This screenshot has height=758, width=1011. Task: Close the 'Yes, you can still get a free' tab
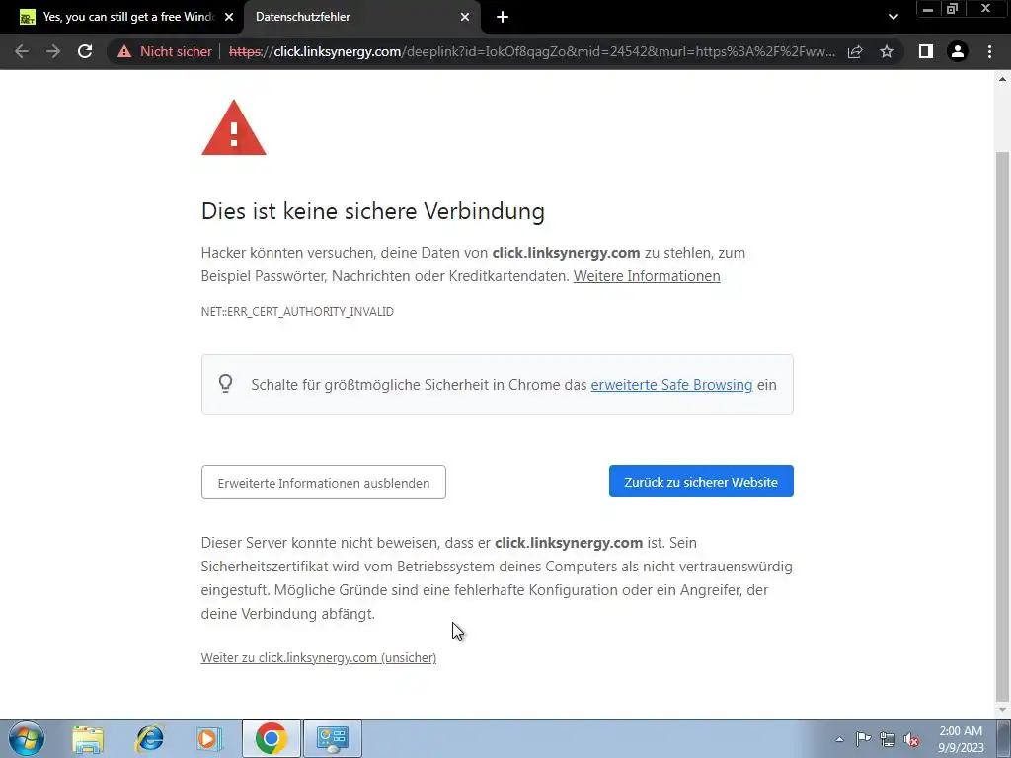229,17
